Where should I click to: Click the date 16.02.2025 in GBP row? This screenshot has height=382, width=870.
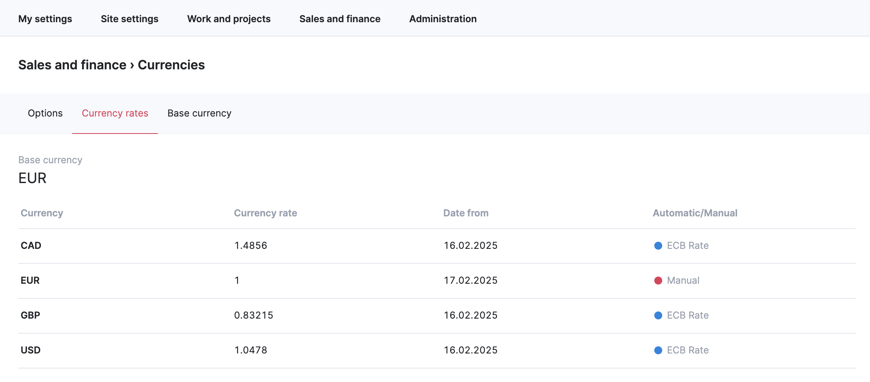(x=471, y=315)
